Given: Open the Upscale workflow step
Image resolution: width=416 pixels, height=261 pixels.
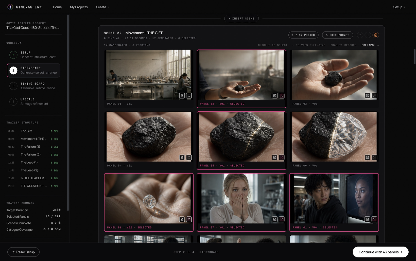Looking at the screenshot, I should [33, 101].
